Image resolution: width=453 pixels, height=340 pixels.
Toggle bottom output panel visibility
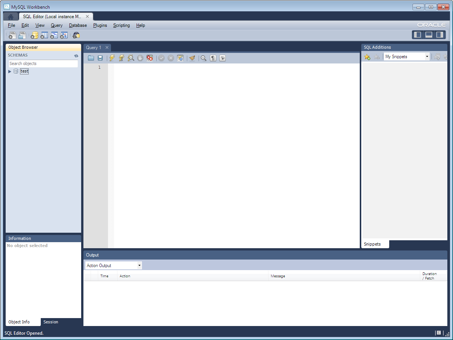tap(429, 35)
